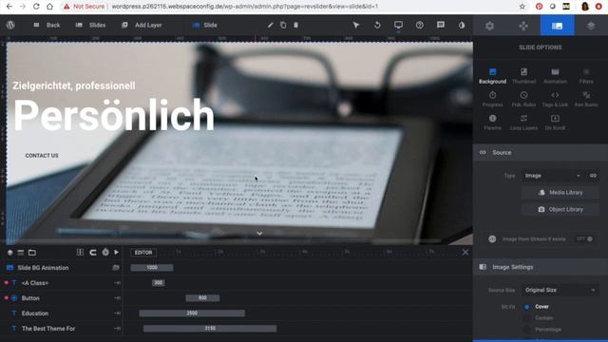The width and height of the screenshot is (608, 342).
Task: Open the Animation slide option
Action: point(555,76)
